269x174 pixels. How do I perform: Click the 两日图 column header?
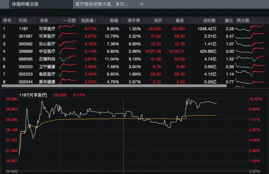point(243,21)
